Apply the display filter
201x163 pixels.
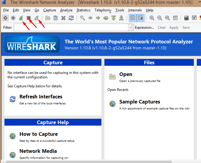pyautogui.click(x=174, y=28)
